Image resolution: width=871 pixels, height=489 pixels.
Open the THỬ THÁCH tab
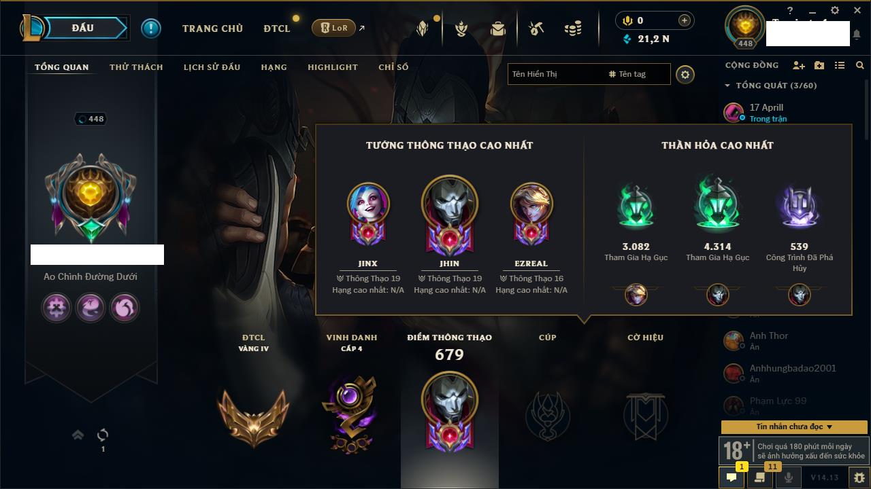136,67
